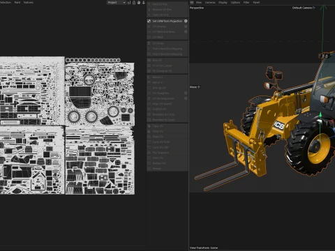Screen dimensions: 335x251
Task: Open Cameras menu in 3D viewport
Action: [x=210, y=3]
